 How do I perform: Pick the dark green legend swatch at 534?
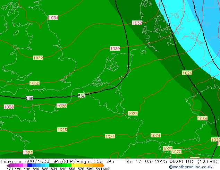52,165
